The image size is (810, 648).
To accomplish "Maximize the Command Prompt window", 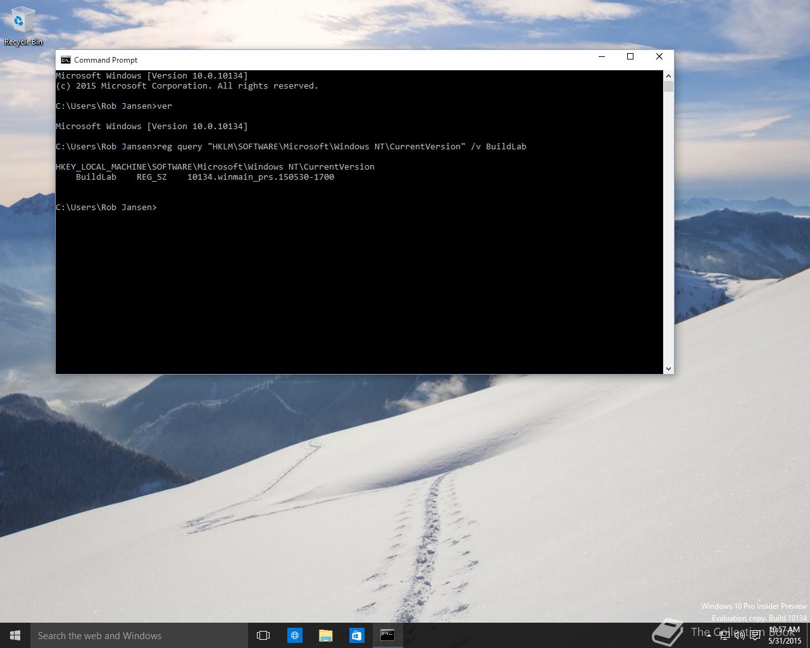I will click(630, 57).
